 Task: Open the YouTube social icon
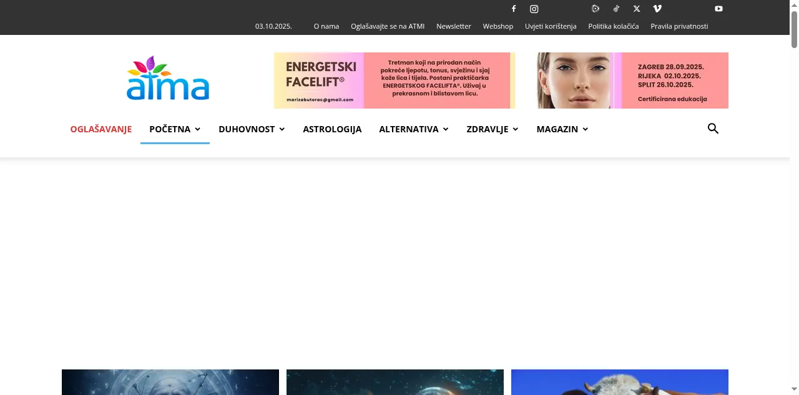tap(718, 9)
